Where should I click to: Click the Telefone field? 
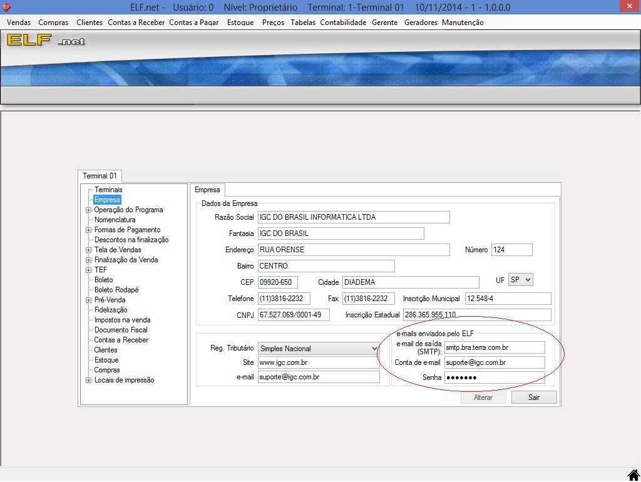click(x=284, y=299)
